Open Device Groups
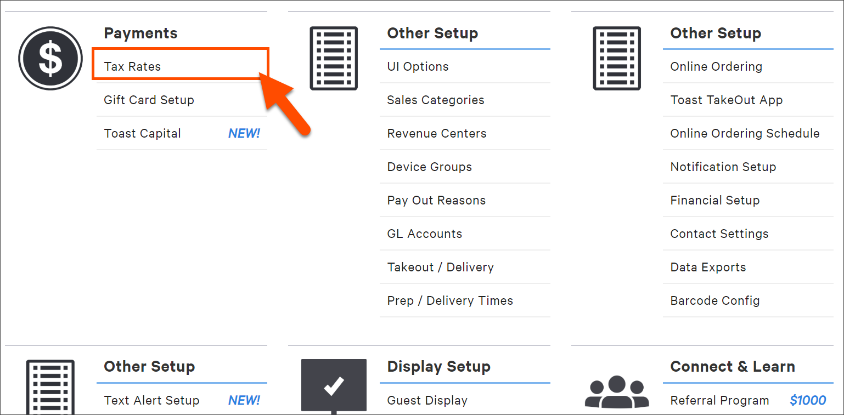 click(x=429, y=167)
